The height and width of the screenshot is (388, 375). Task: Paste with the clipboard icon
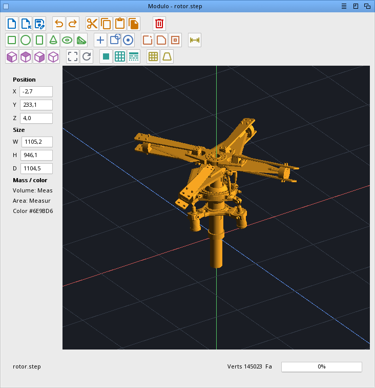tap(120, 24)
